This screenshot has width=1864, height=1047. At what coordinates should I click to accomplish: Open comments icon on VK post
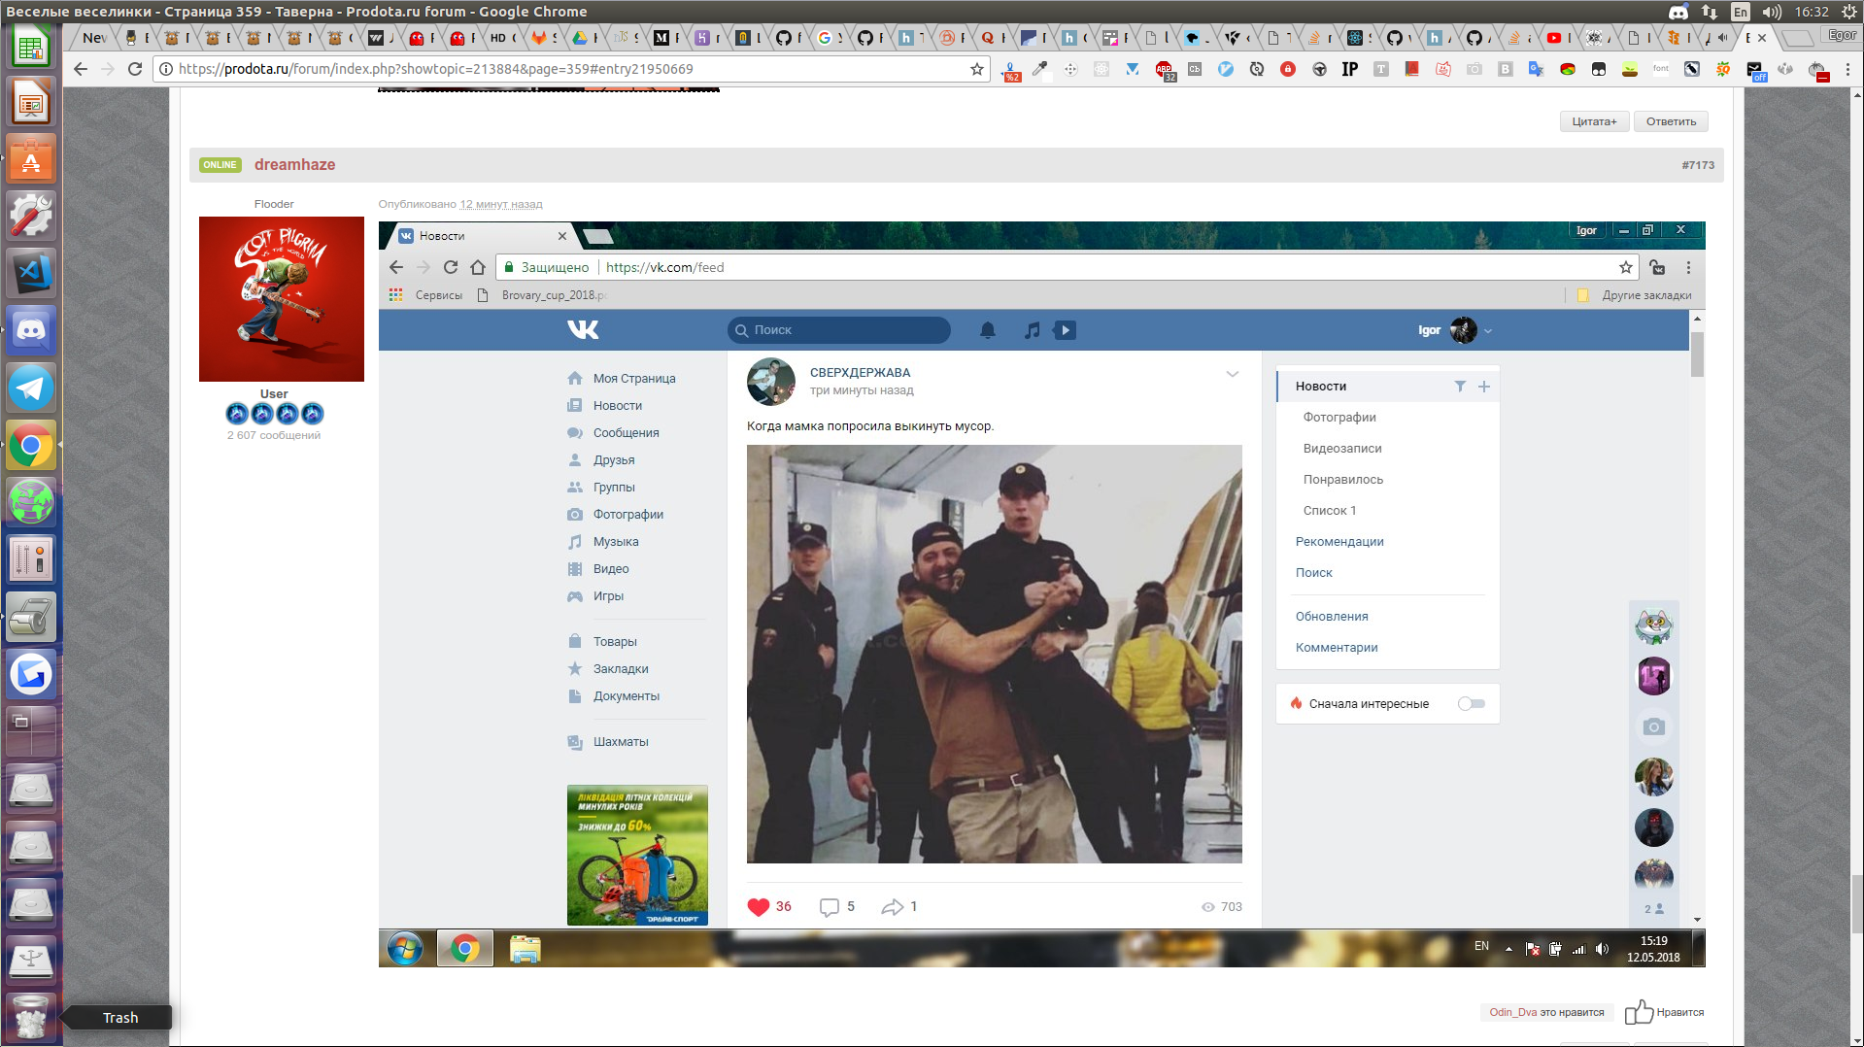point(830,907)
